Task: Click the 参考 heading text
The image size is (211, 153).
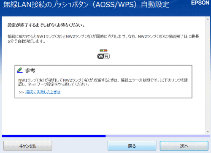Action: 30,70
